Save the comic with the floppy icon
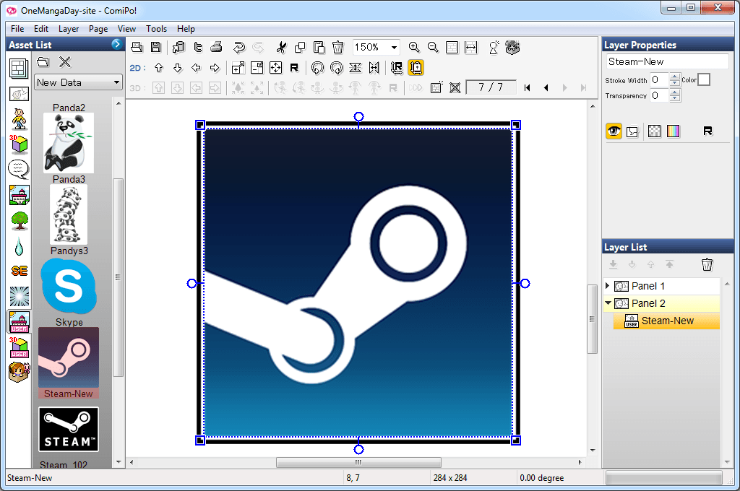The width and height of the screenshot is (740, 491). pyautogui.click(x=156, y=47)
